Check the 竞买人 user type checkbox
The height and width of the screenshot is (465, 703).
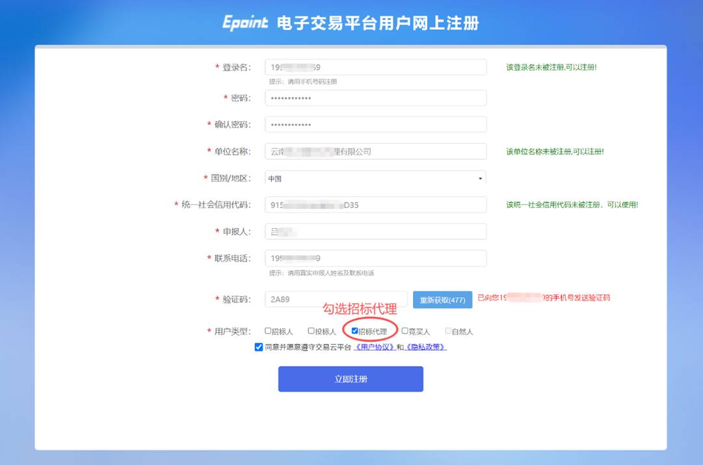pyautogui.click(x=405, y=331)
